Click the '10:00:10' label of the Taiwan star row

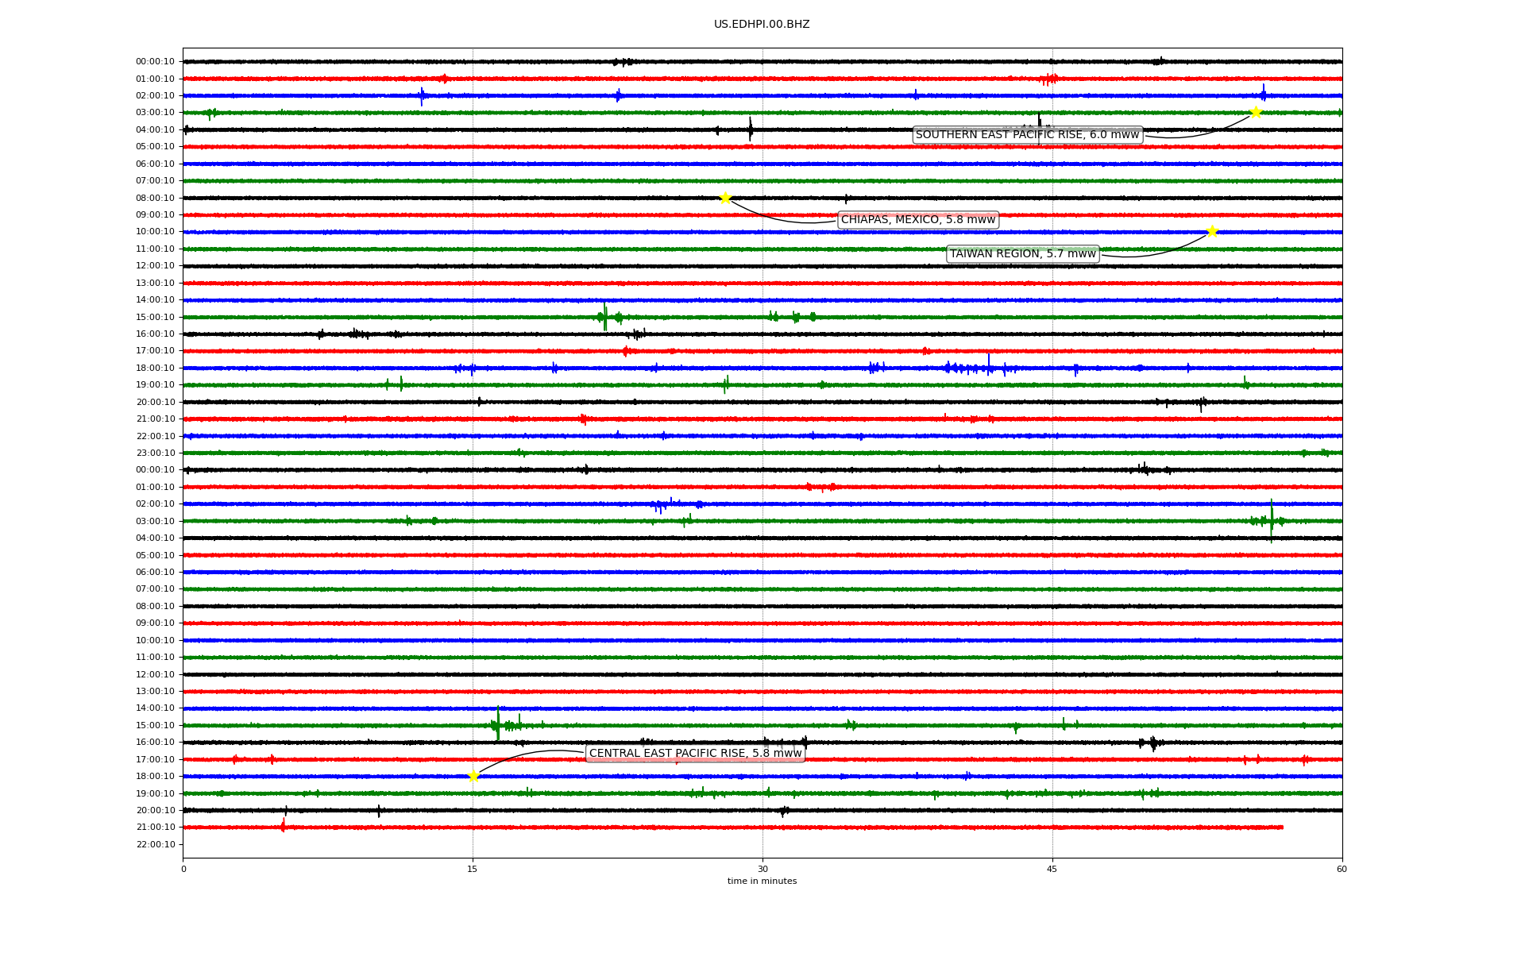tap(156, 232)
